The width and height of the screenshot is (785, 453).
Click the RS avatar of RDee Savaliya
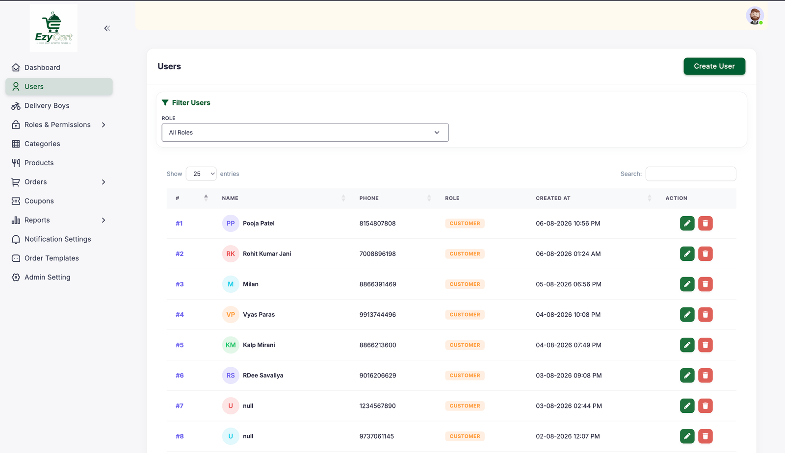pos(231,376)
